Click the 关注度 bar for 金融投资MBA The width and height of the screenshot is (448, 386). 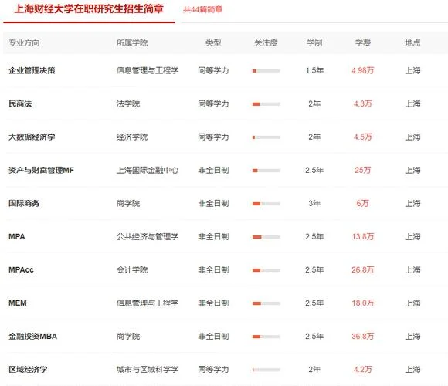point(266,337)
